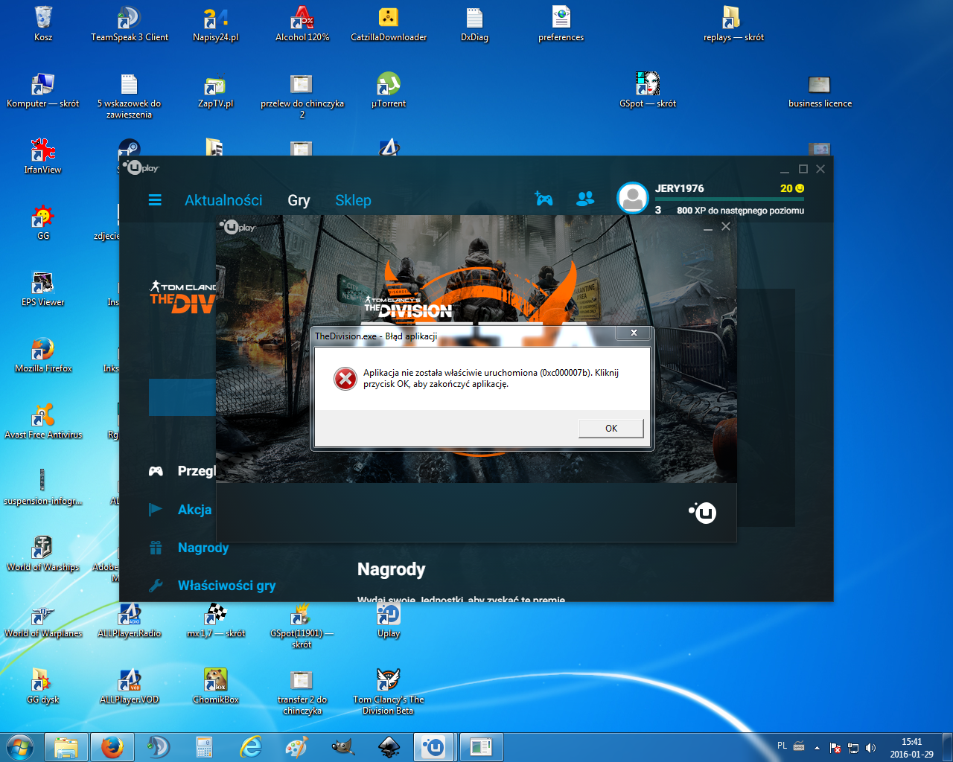Click the 20 Units coin balance
This screenshot has width=953, height=762.
pyautogui.click(x=792, y=188)
